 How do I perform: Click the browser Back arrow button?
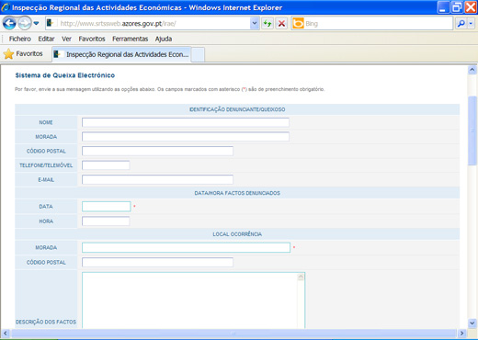pyautogui.click(x=9, y=23)
